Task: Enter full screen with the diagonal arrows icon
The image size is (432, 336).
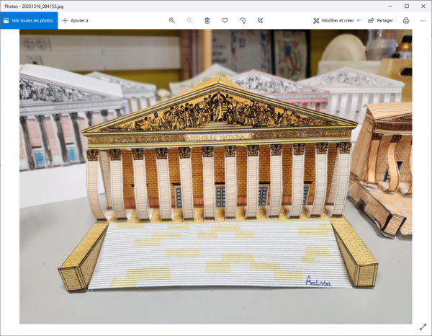Action: [x=423, y=327]
